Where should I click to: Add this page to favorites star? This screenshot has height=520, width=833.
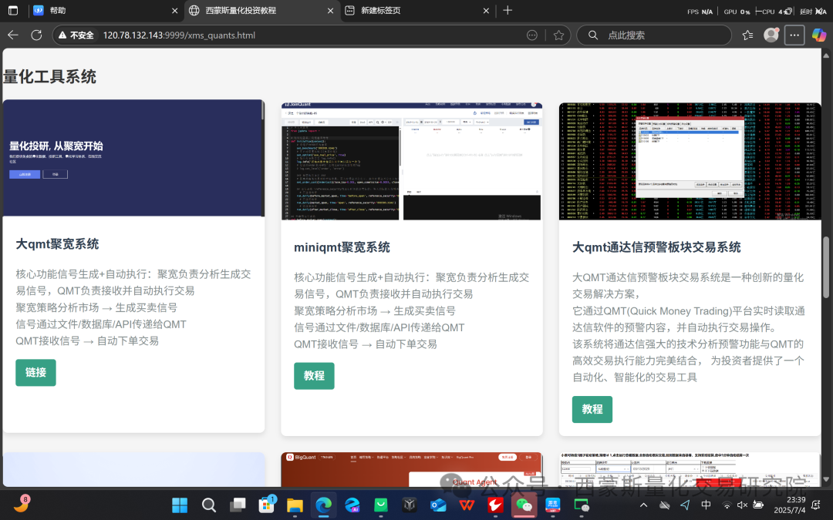click(558, 35)
